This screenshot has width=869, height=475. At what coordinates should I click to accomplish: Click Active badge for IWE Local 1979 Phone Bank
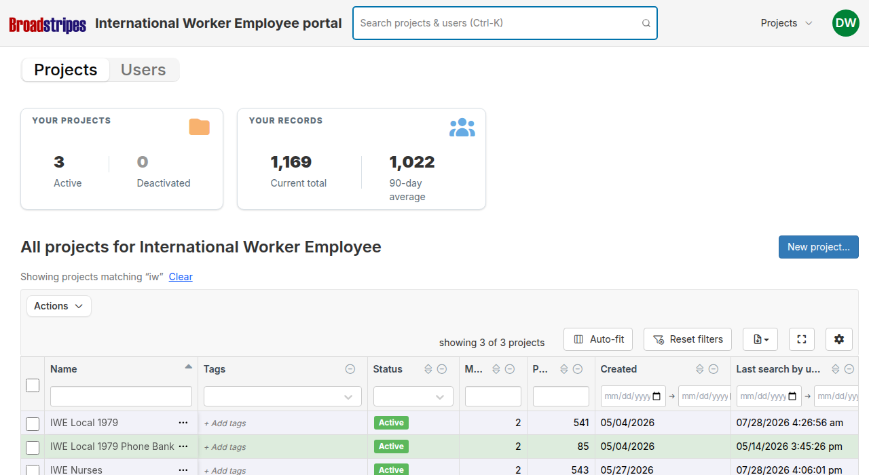(391, 446)
